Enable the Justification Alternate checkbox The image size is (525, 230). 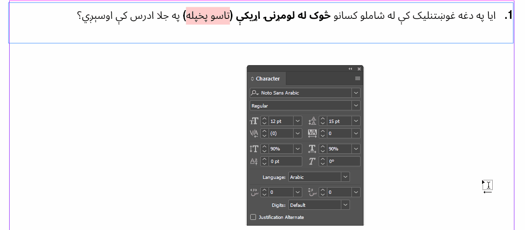tap(253, 217)
